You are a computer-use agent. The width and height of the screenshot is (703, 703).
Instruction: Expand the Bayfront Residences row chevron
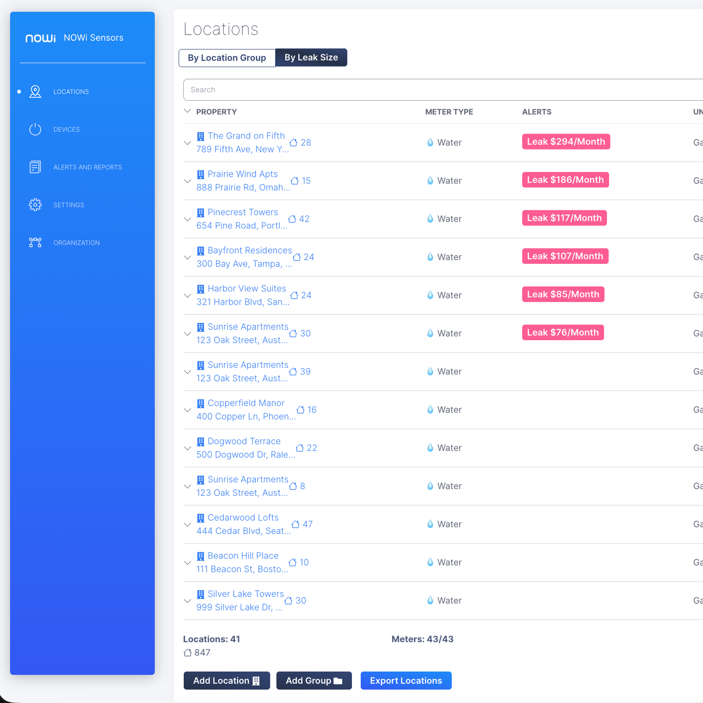pos(187,257)
